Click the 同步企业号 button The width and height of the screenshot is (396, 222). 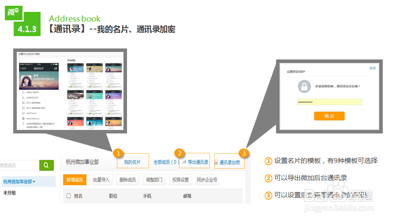click(x=207, y=180)
